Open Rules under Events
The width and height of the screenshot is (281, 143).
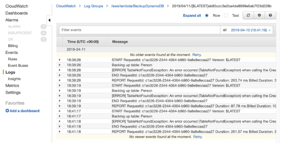click(x=12, y=59)
